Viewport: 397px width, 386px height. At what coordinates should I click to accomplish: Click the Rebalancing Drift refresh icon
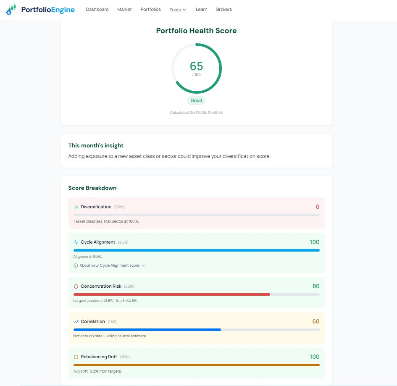pyautogui.click(x=76, y=357)
